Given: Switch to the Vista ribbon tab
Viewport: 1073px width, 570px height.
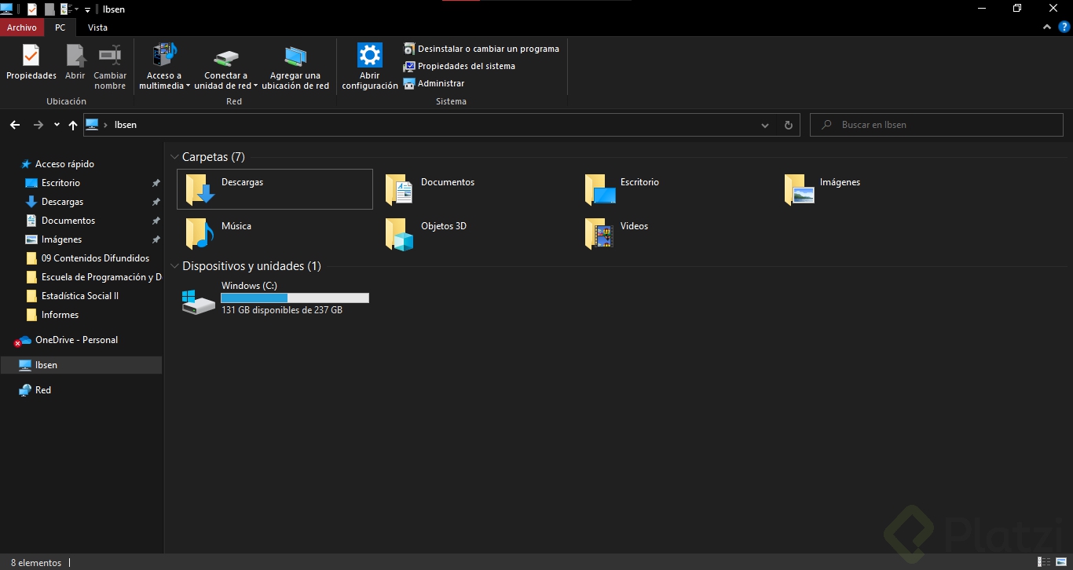Looking at the screenshot, I should point(97,27).
